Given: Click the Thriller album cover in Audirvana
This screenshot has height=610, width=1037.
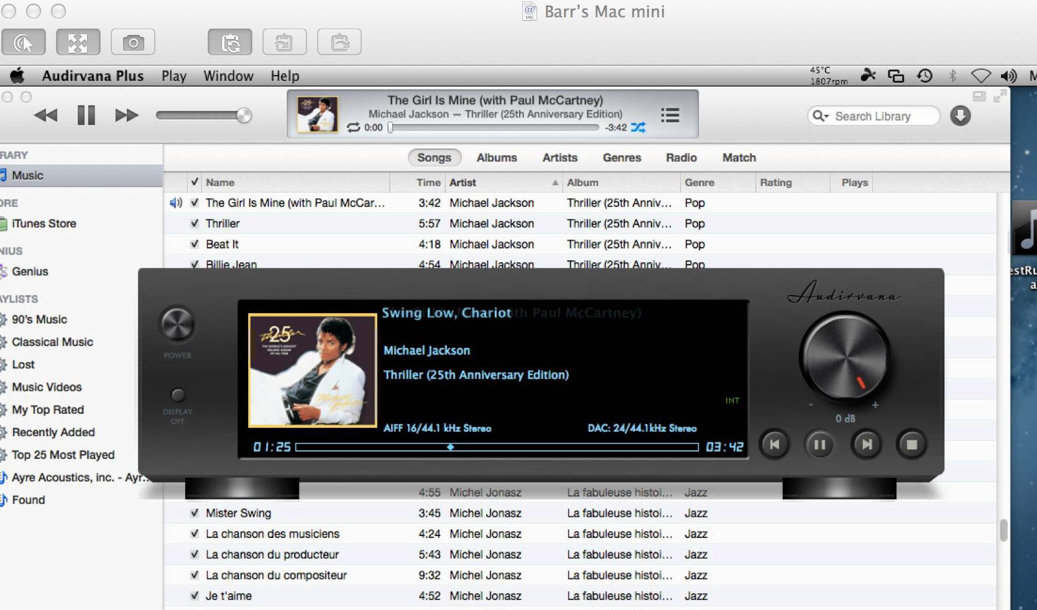Looking at the screenshot, I should tap(313, 371).
